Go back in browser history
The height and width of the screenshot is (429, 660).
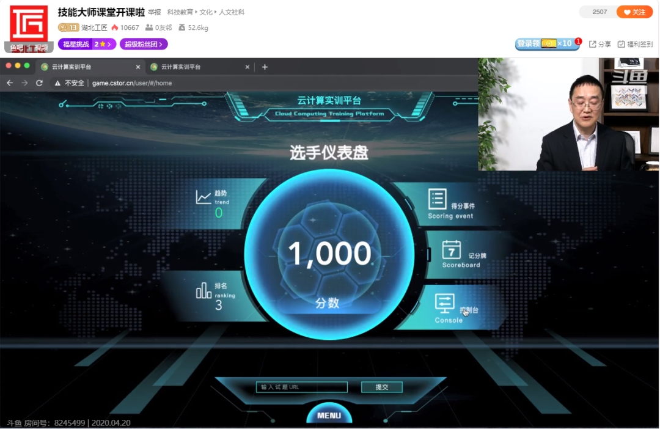[x=10, y=83]
